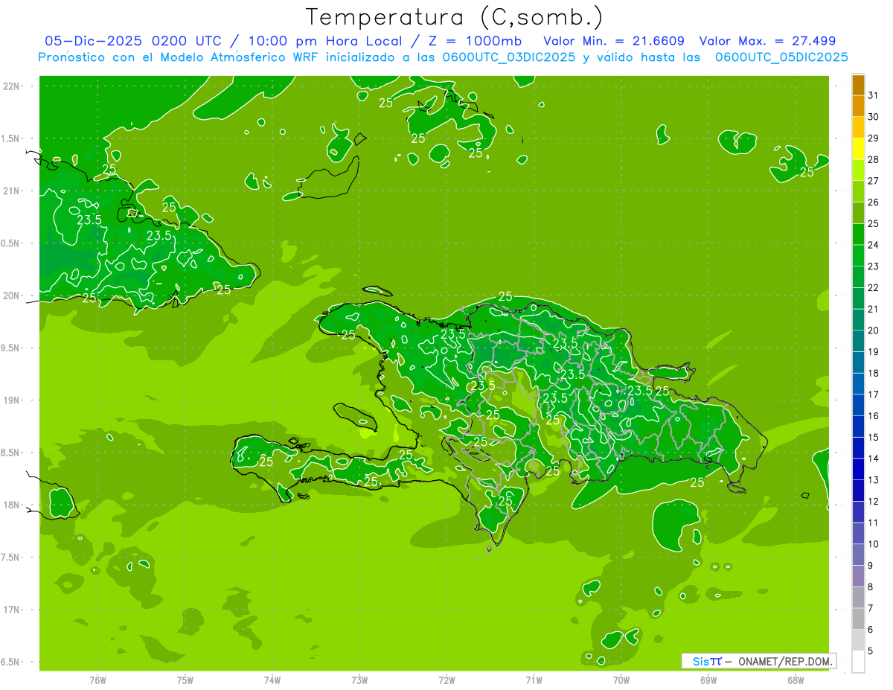Click "Valor Min. = 21.6609" text
893x690 pixels.
tap(614, 41)
